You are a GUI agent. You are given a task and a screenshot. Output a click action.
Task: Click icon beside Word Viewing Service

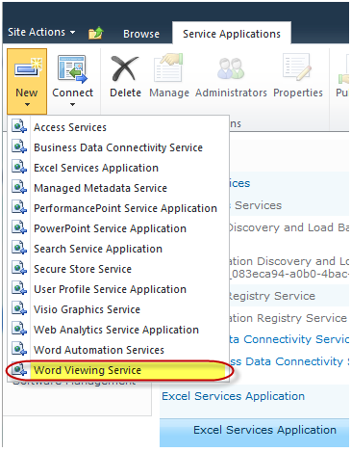pyautogui.click(x=19, y=369)
